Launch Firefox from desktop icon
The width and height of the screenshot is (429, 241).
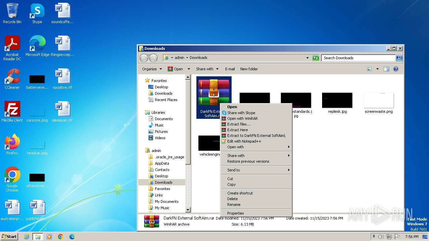point(12,145)
